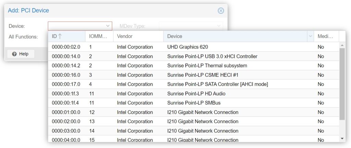This screenshot has width=351, height=148.
Task: Close the Add PCI Device dialog
Action: (221, 11)
